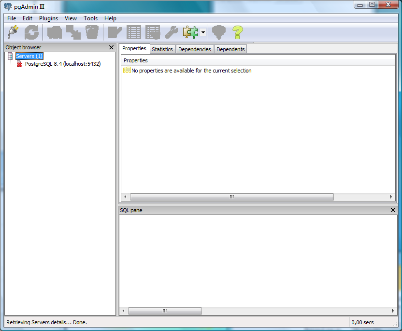Open the plugins dropdown arrow
The width and height of the screenshot is (402, 331).
coord(203,32)
